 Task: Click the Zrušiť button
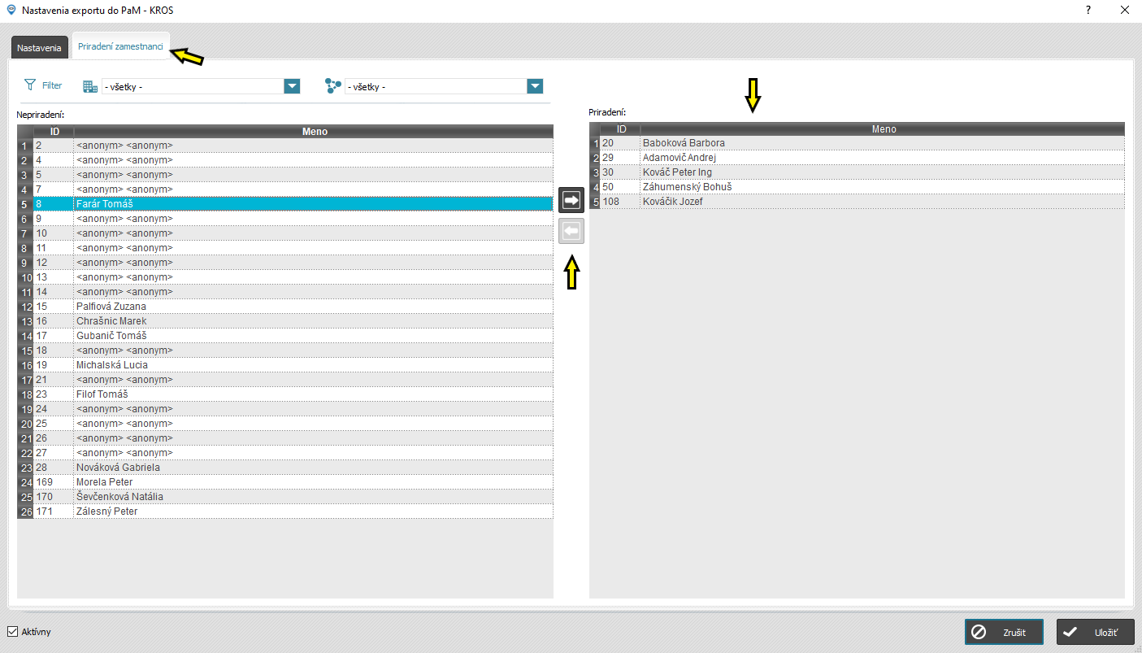pos(1004,632)
